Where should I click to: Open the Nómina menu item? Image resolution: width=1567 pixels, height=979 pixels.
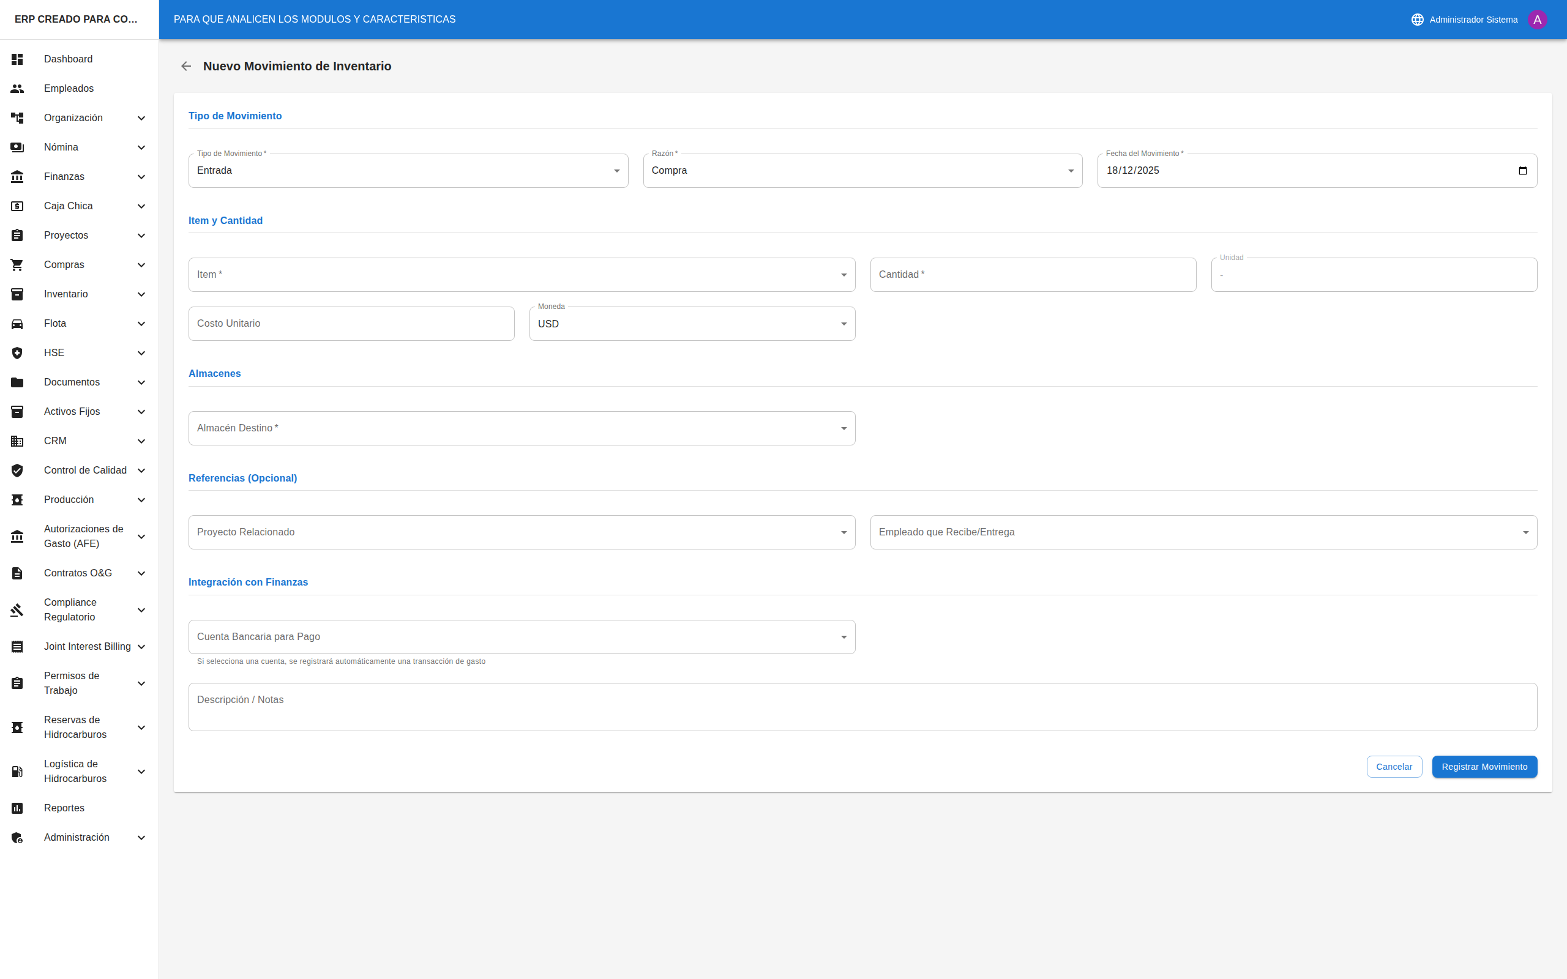point(61,147)
